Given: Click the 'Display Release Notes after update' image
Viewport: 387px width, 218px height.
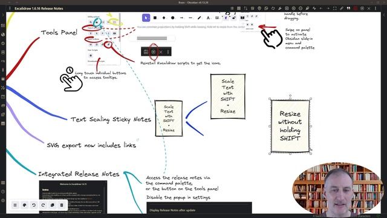Looking at the screenshot, I should click(199, 208).
